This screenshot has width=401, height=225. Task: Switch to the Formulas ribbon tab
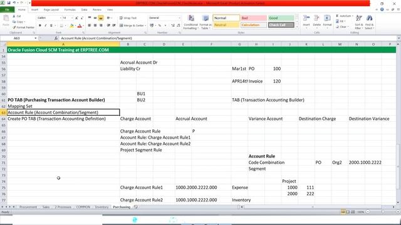click(70, 9)
